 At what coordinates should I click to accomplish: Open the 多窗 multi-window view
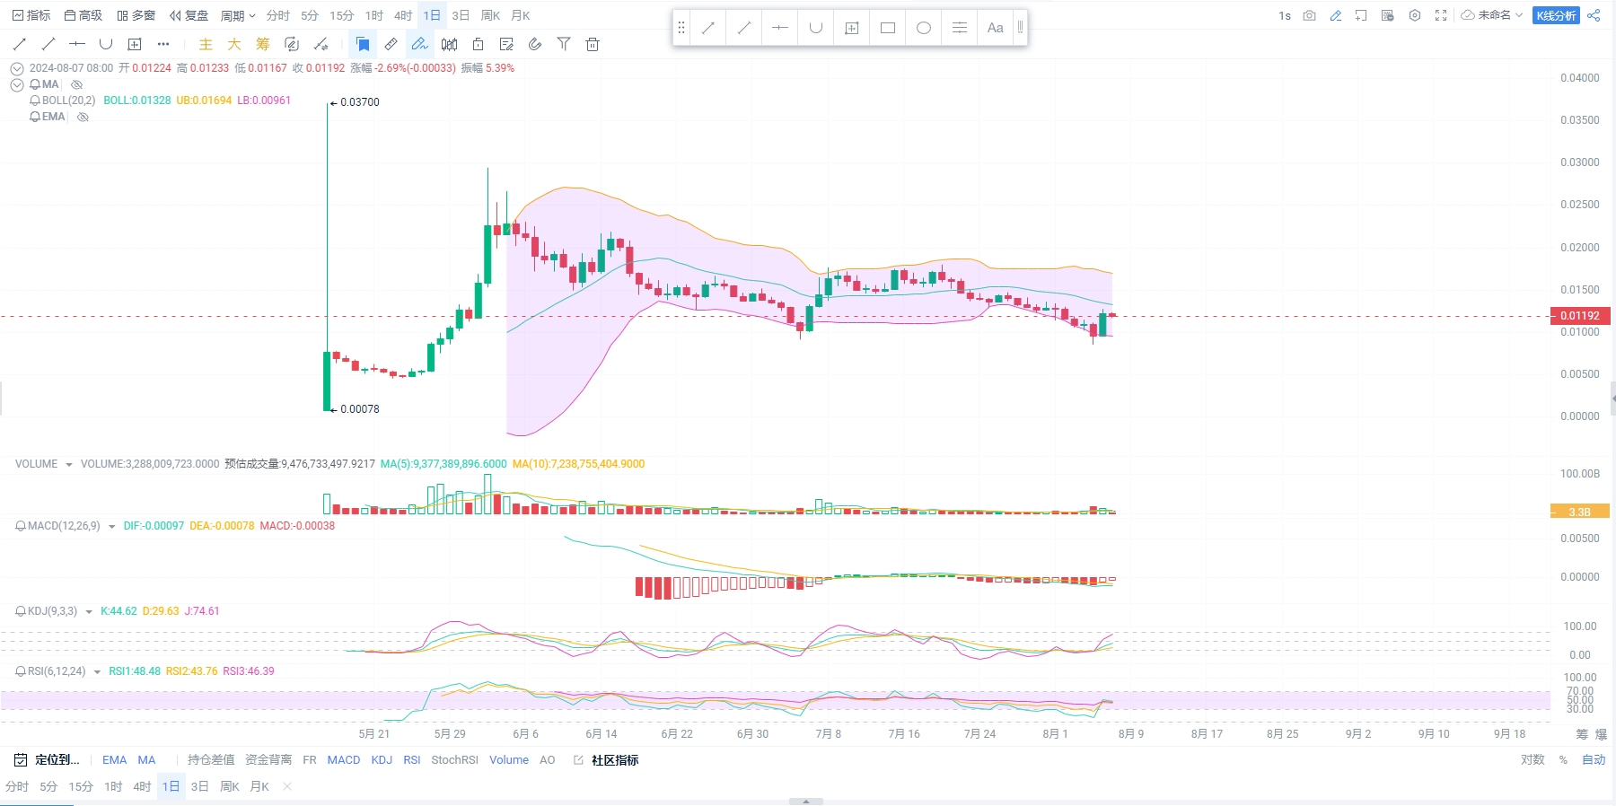136,15
